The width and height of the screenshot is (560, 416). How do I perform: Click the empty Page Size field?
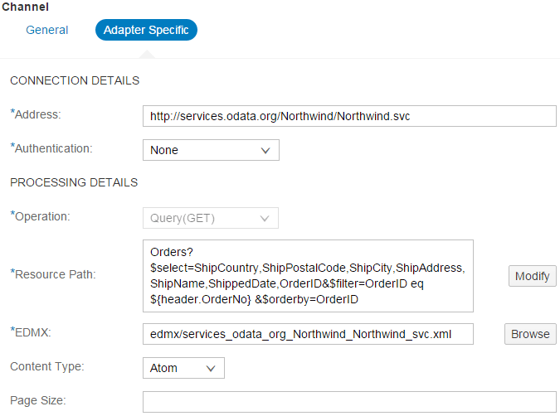click(349, 402)
